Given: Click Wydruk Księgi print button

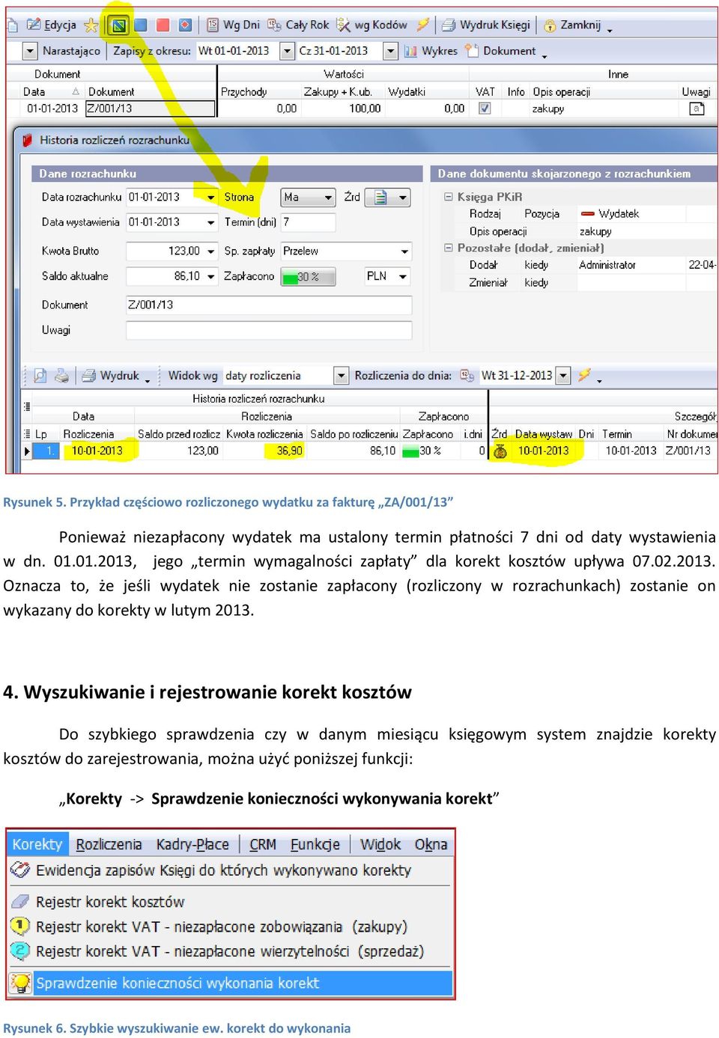Looking at the screenshot, I should click(x=486, y=25).
